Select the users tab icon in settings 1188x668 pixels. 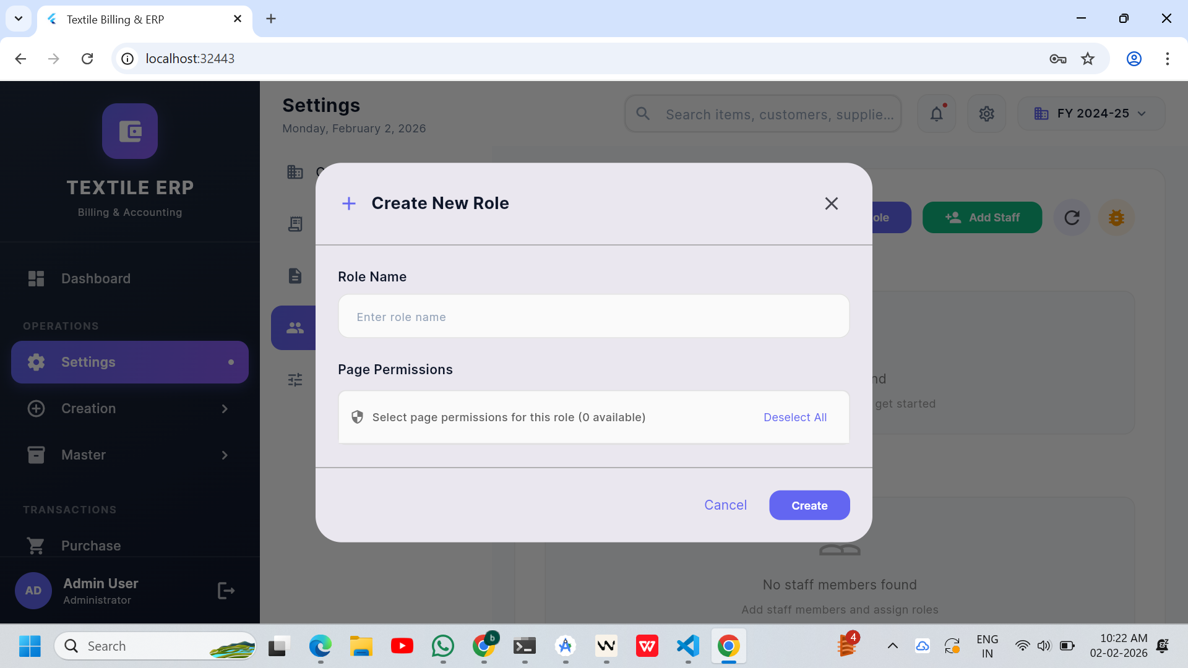click(295, 328)
